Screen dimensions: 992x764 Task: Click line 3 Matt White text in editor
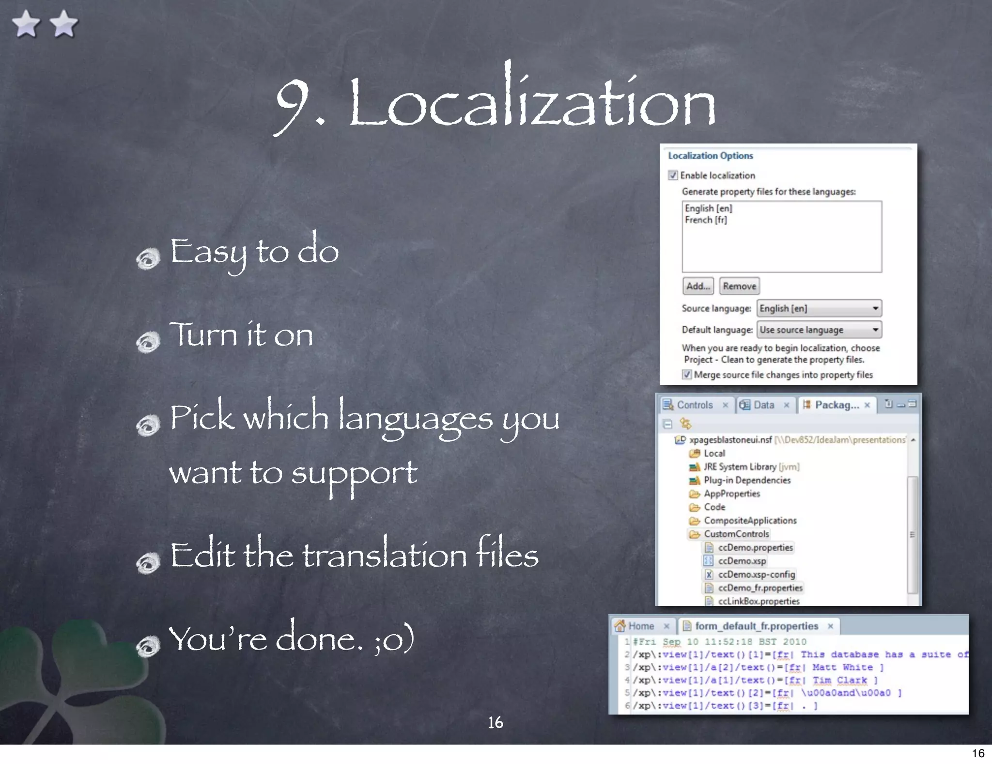(842, 668)
